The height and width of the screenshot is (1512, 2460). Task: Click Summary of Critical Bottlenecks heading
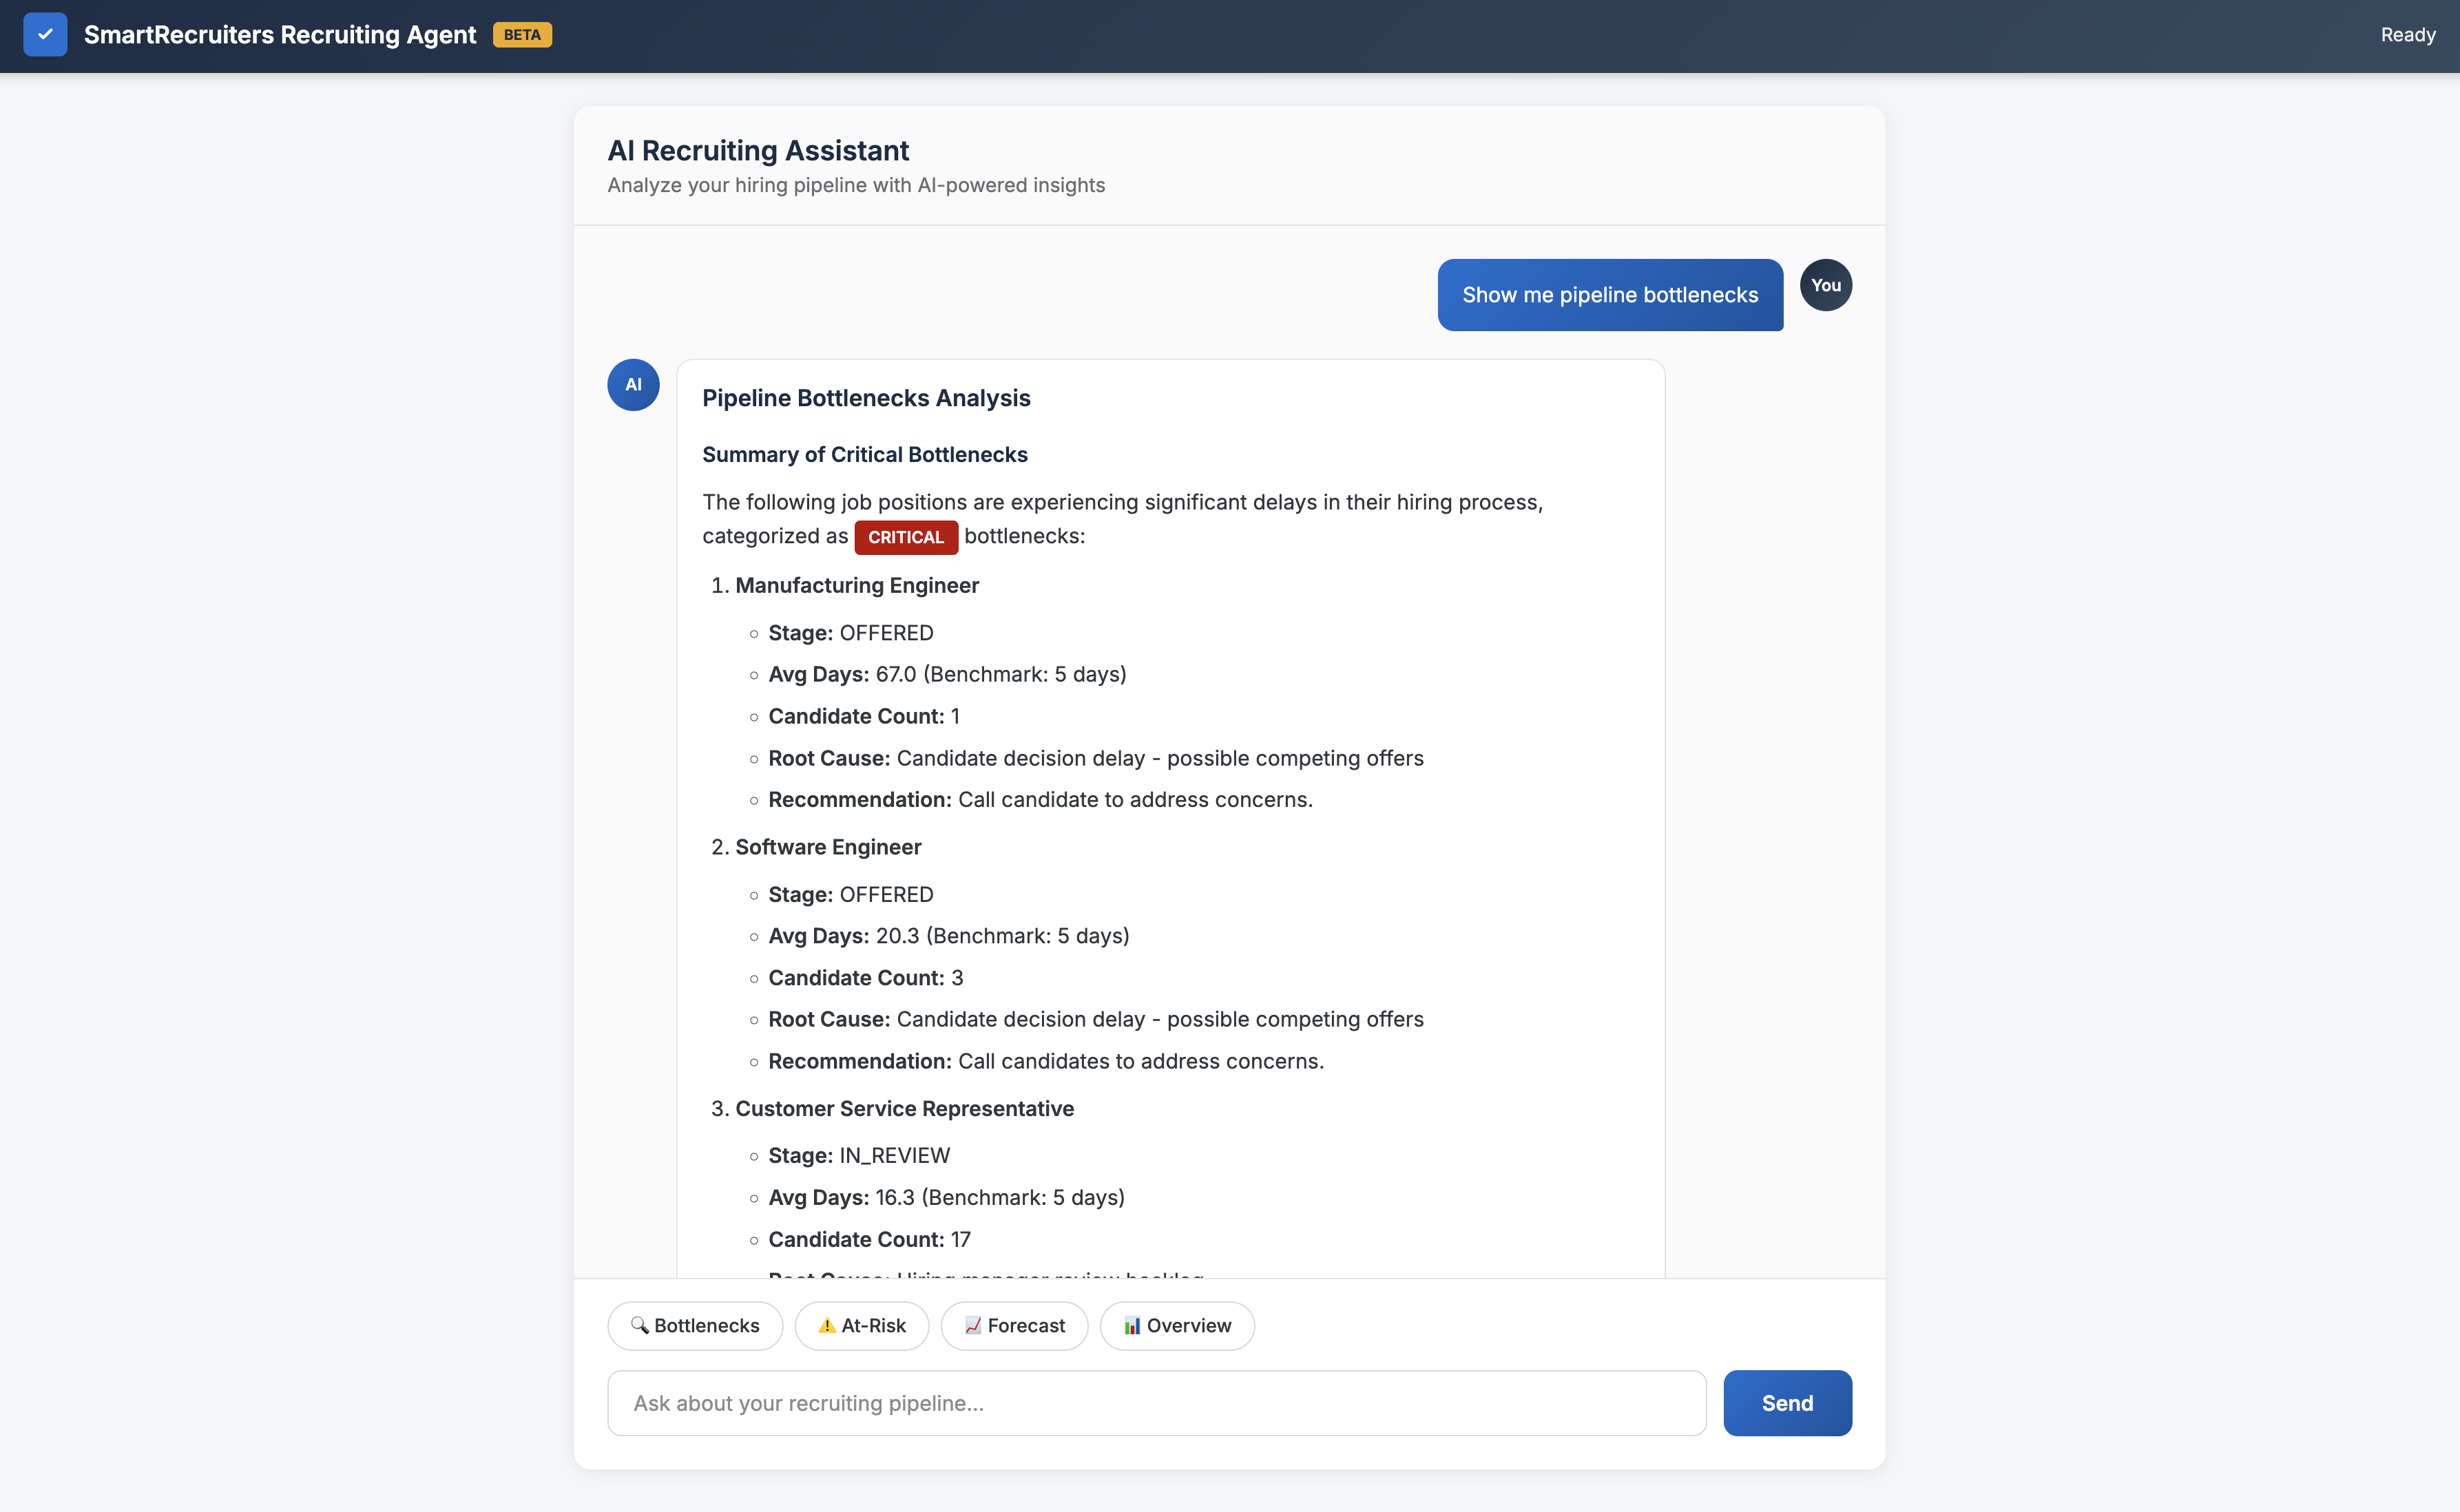coord(865,454)
